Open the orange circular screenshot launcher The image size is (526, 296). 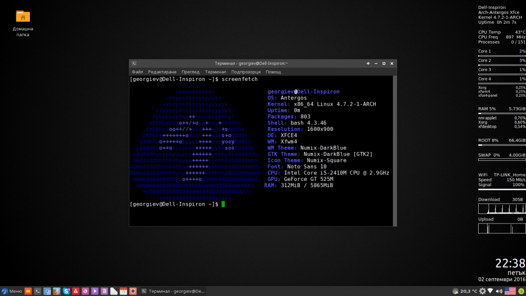[x=133, y=291]
